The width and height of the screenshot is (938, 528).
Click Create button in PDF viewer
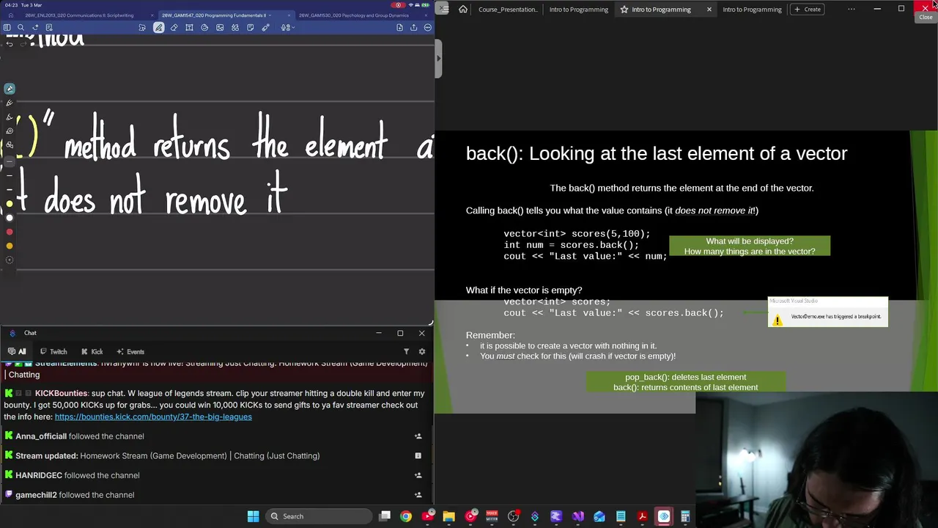808,9
